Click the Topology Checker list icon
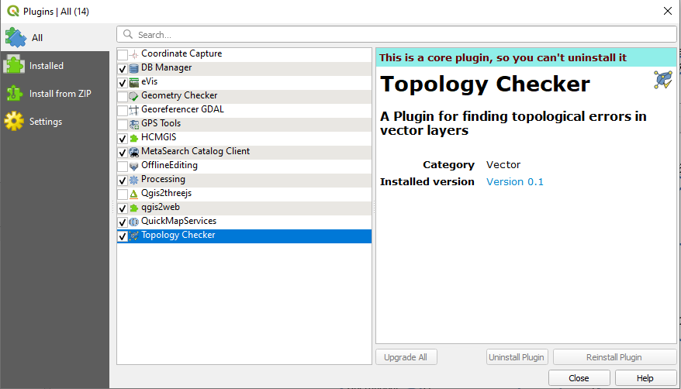Viewport: 681px width, 389px height. (133, 236)
